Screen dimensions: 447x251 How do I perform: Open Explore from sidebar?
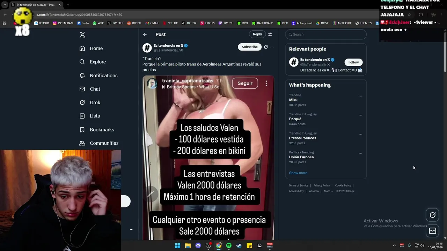92,62
